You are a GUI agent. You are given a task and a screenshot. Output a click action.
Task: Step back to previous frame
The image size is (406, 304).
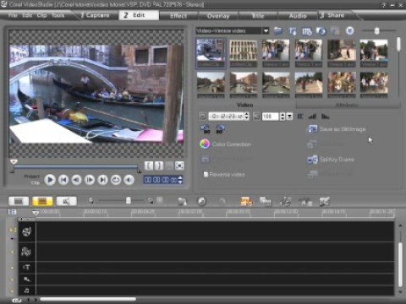point(76,180)
